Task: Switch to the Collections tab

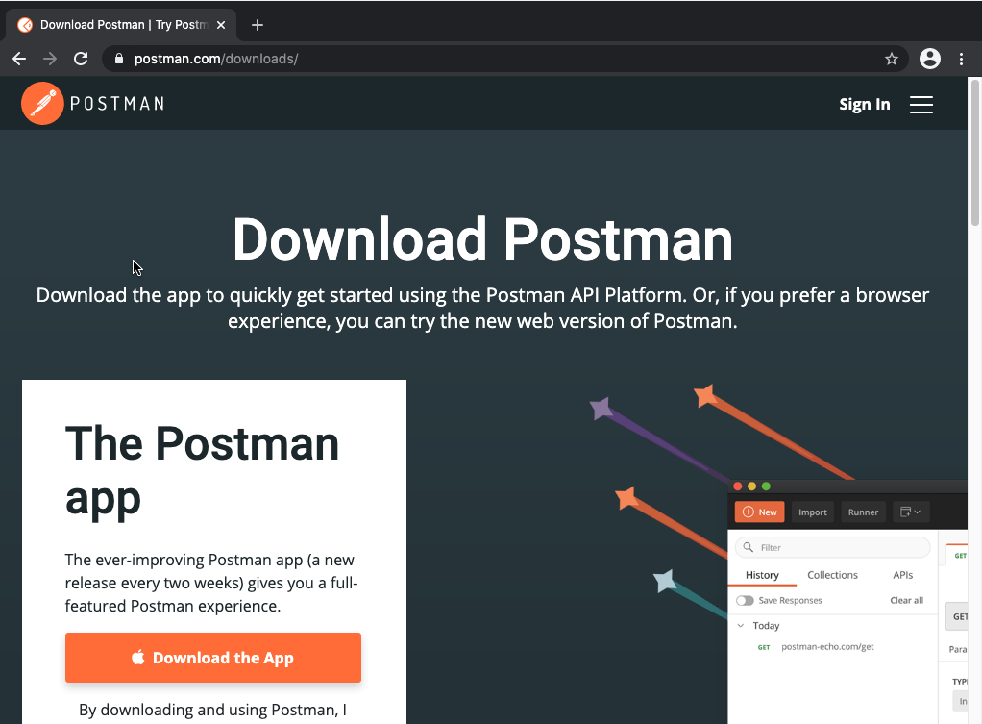Action: [x=832, y=575]
